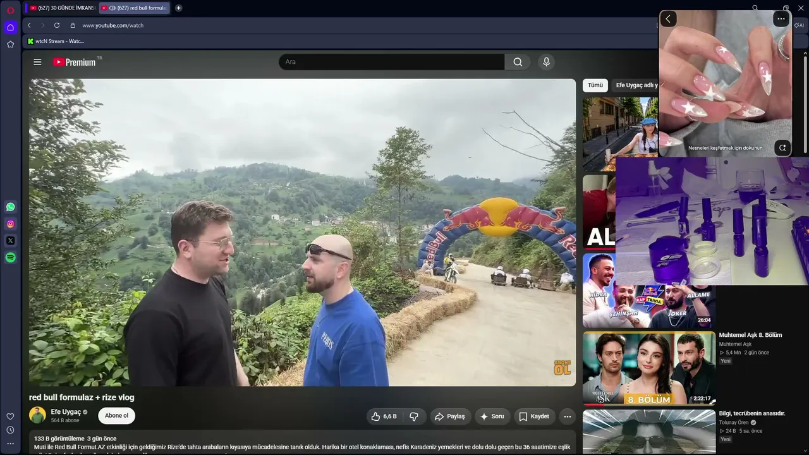Viewport: 809px width, 455px height.
Task: Expand the video description text
Action: pos(302,442)
